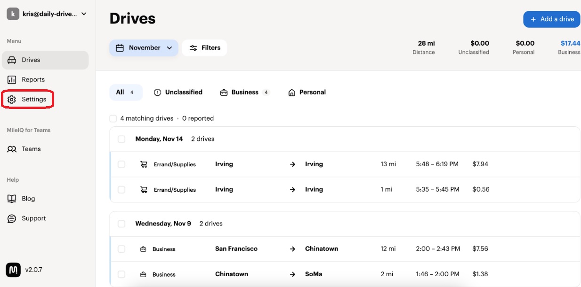Switch to the Unclassified tab

click(178, 93)
